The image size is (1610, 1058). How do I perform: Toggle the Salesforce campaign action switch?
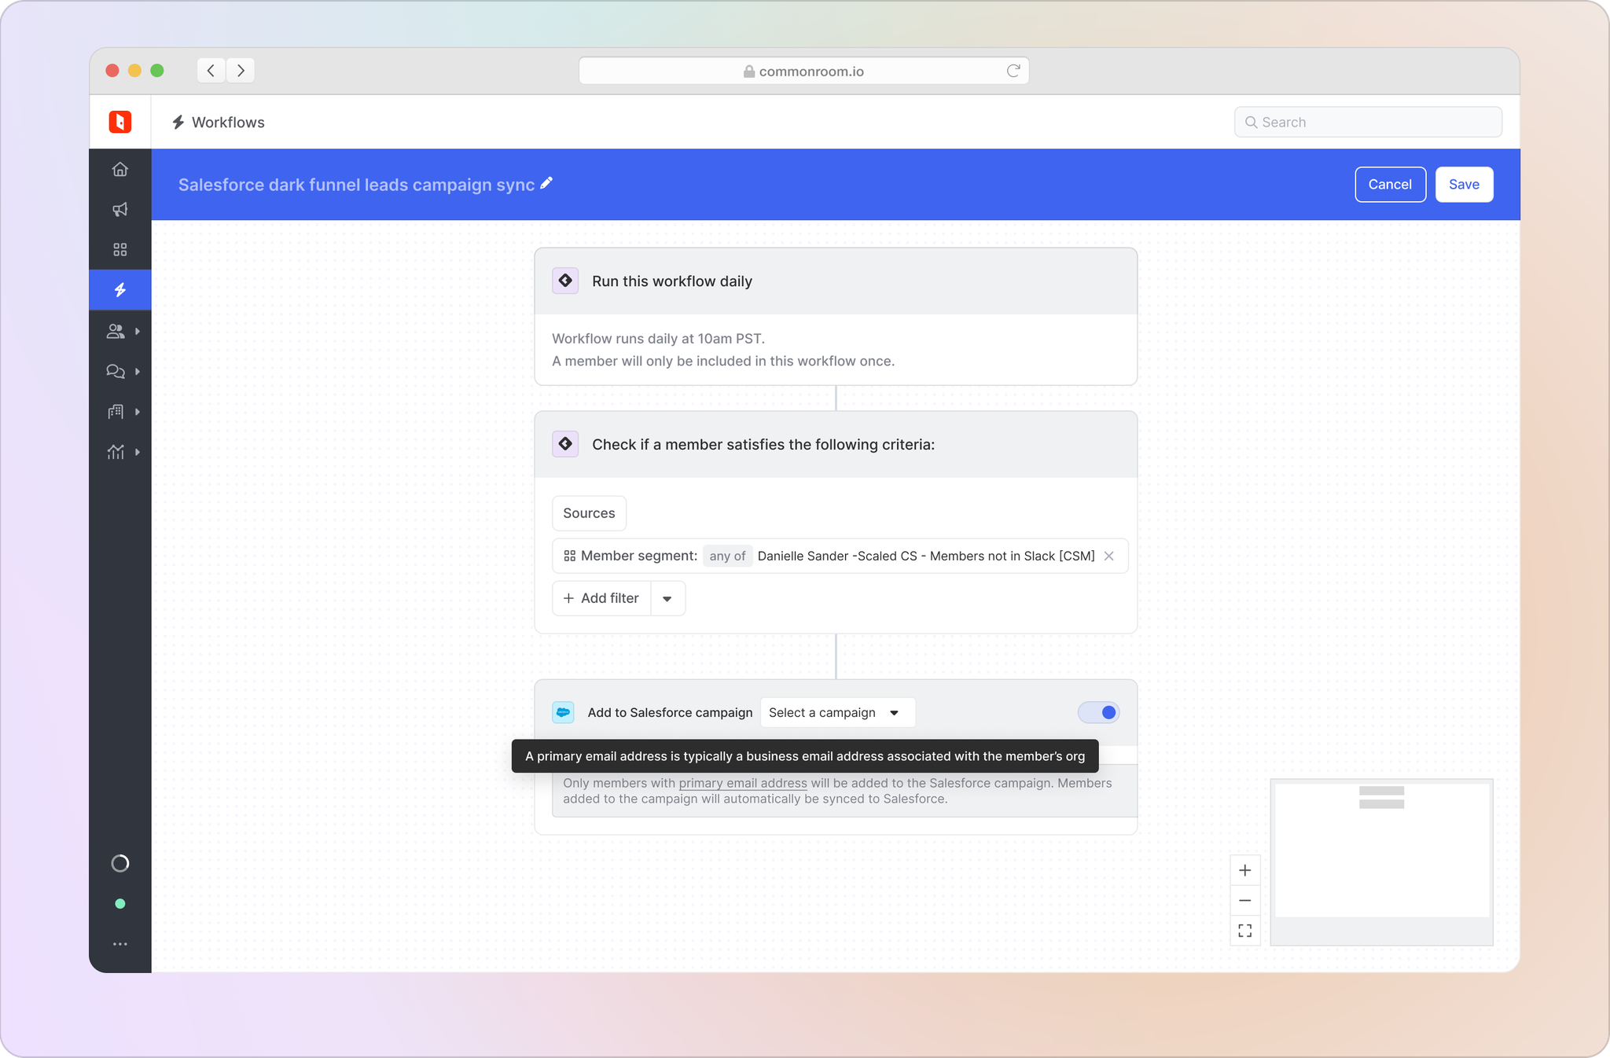(1098, 712)
